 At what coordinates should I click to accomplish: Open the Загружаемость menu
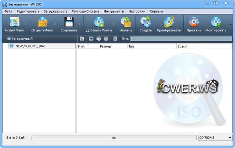click(56, 11)
